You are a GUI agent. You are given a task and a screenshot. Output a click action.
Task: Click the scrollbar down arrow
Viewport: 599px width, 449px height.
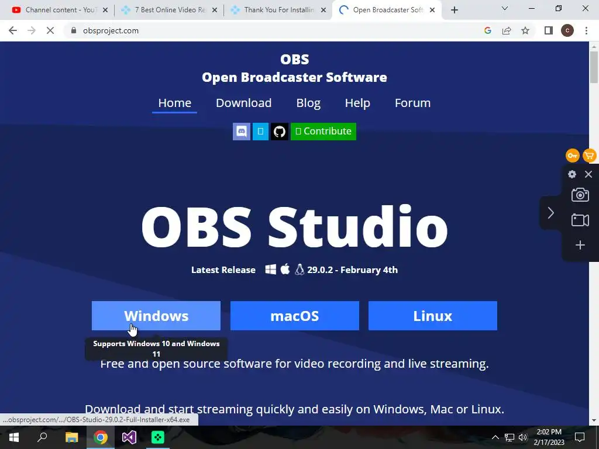tap(594, 420)
